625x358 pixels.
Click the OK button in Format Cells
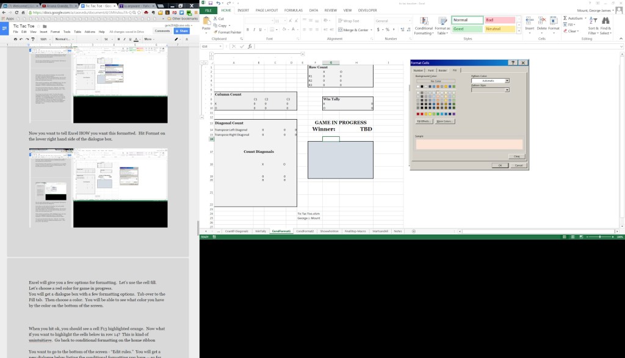coord(499,165)
